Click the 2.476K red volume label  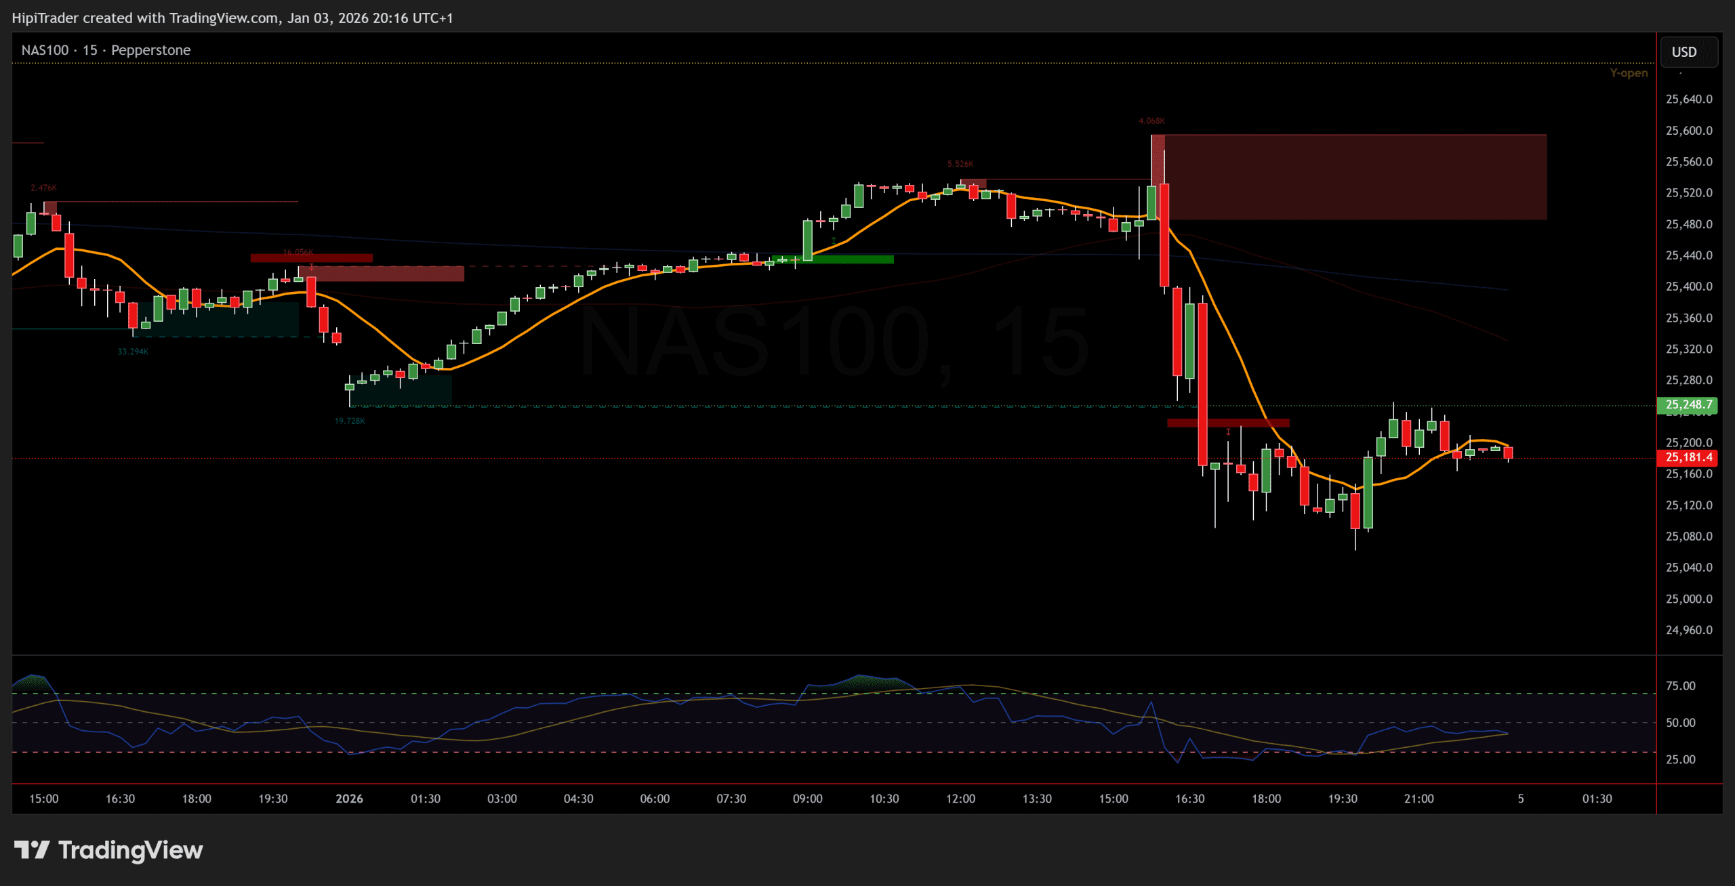pyautogui.click(x=43, y=188)
